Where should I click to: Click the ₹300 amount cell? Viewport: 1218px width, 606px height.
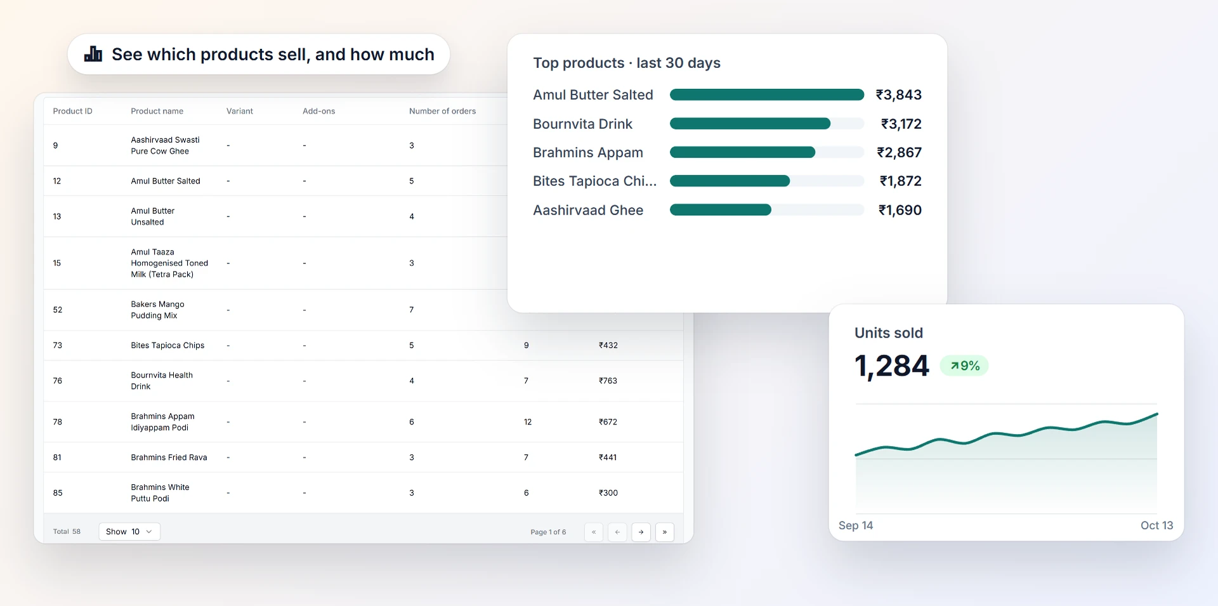click(608, 493)
